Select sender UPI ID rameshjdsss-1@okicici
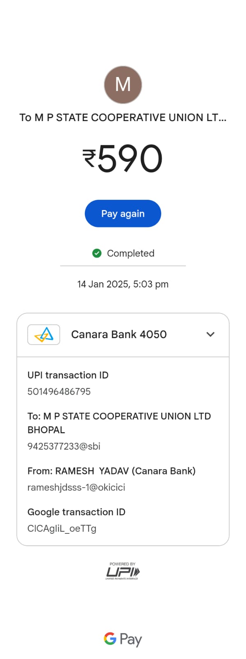 (x=76, y=487)
